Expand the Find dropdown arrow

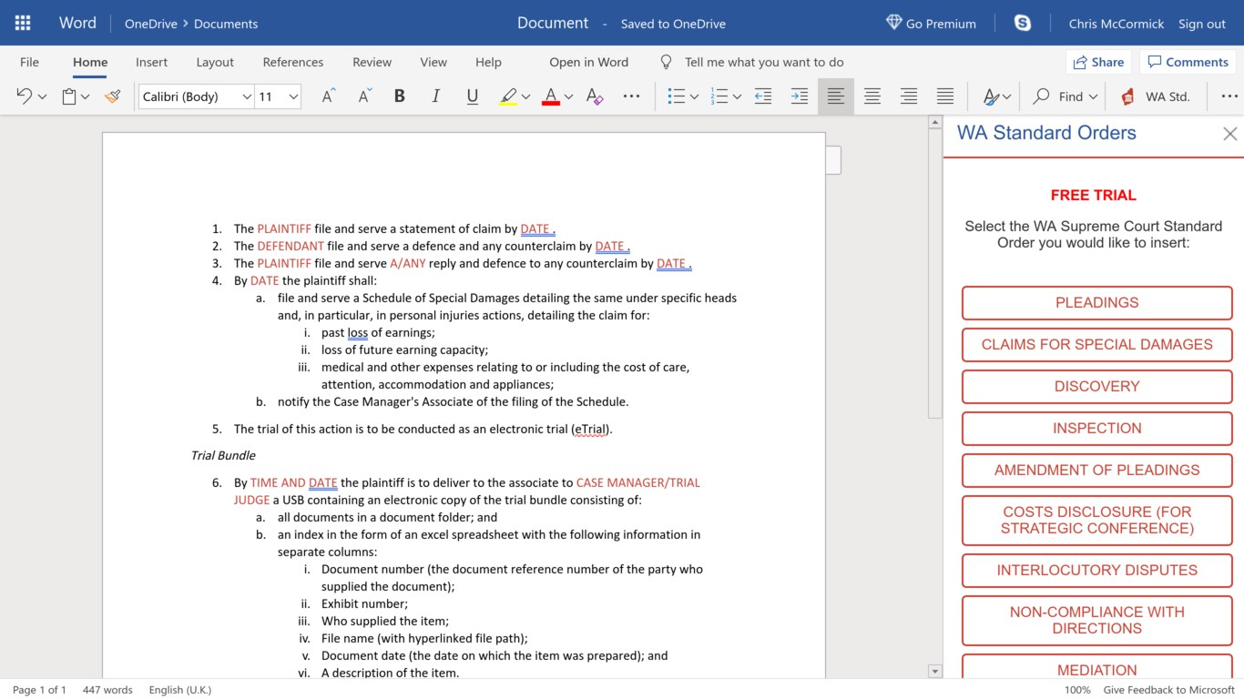[x=1093, y=97]
